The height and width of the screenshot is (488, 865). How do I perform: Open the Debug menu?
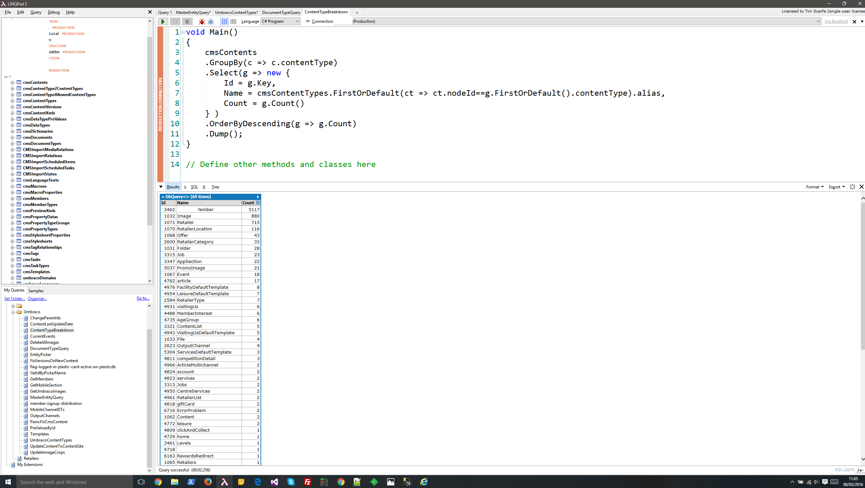[54, 12]
